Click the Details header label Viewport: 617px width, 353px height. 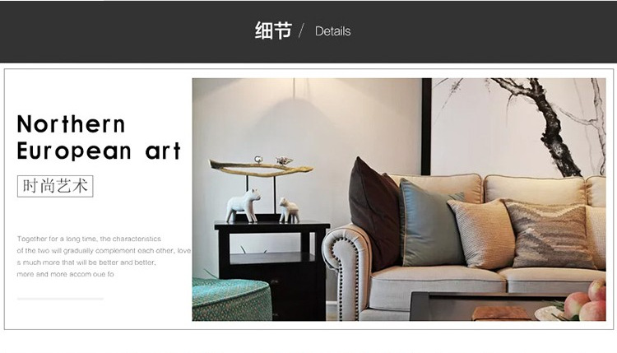point(332,31)
